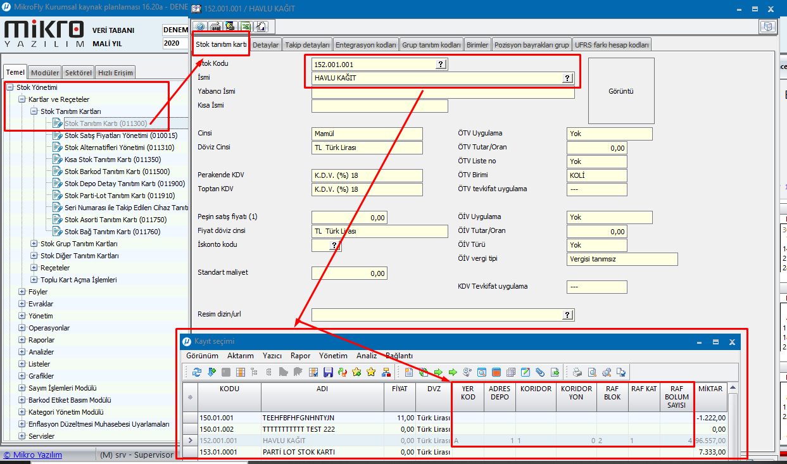This screenshot has height=464, width=787.
Task: Click the paperclip attachment icon
Action: [x=540, y=372]
